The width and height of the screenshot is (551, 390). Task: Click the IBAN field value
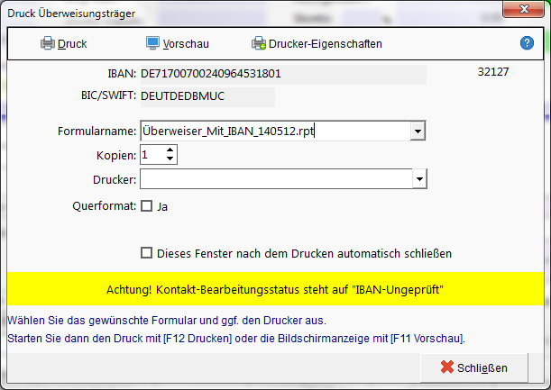(283, 74)
